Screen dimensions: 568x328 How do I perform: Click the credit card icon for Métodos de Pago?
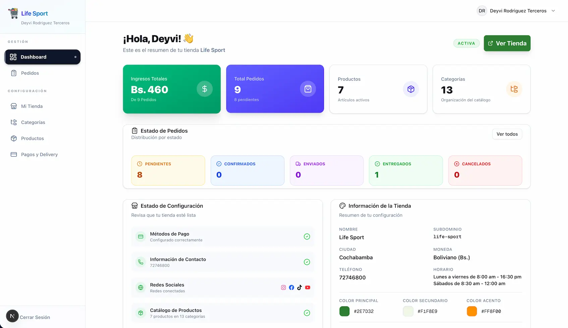pos(141,237)
